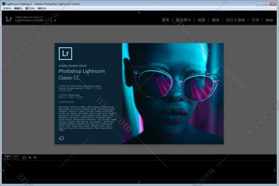
Task: Expand the left panel with the edge arrow
Action: click(3, 170)
